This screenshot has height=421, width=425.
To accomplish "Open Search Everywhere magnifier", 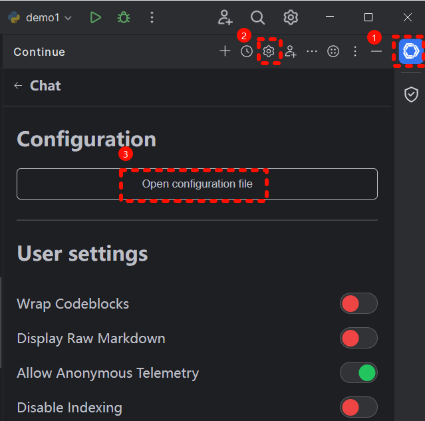I will (257, 17).
